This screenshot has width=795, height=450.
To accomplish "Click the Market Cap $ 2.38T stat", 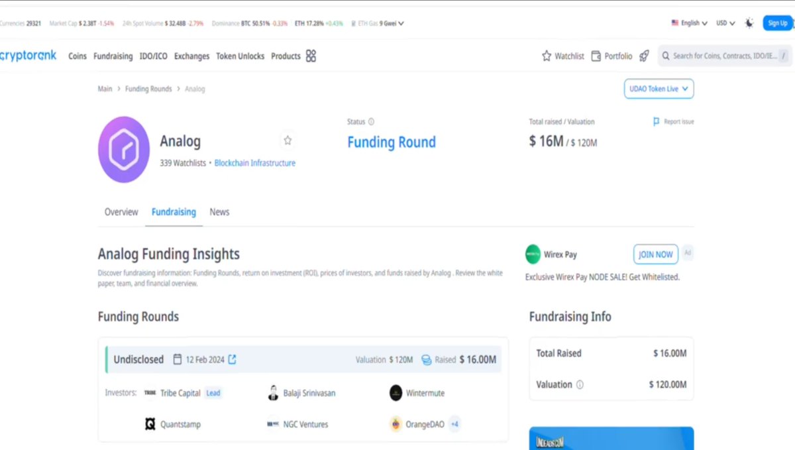I will point(82,23).
